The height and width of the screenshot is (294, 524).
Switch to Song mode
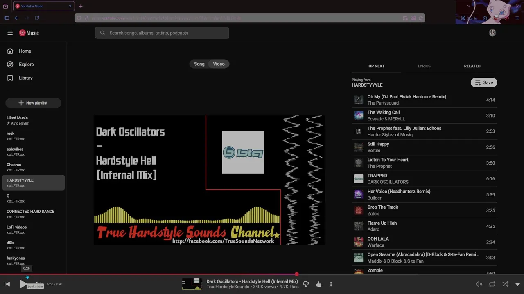click(x=199, y=64)
